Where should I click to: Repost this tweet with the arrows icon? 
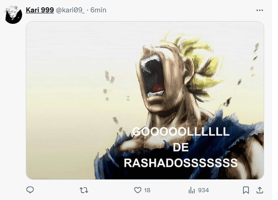coord(84,190)
